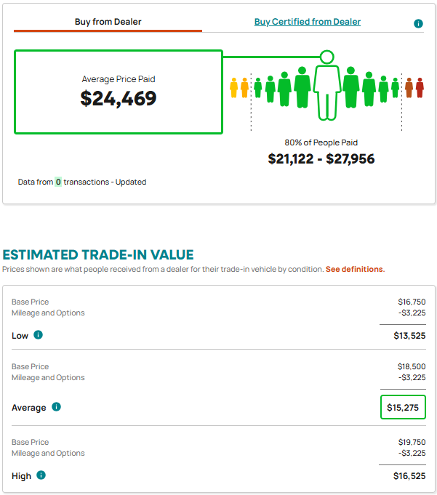
Task: Click the $18,500 base price amount
Action: coord(412,366)
